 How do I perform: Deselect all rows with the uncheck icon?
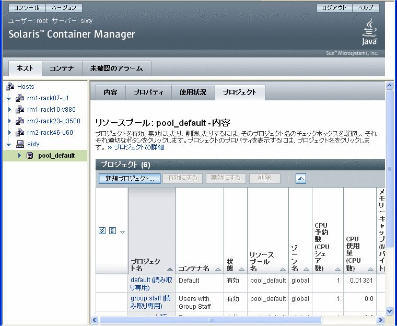(x=112, y=230)
